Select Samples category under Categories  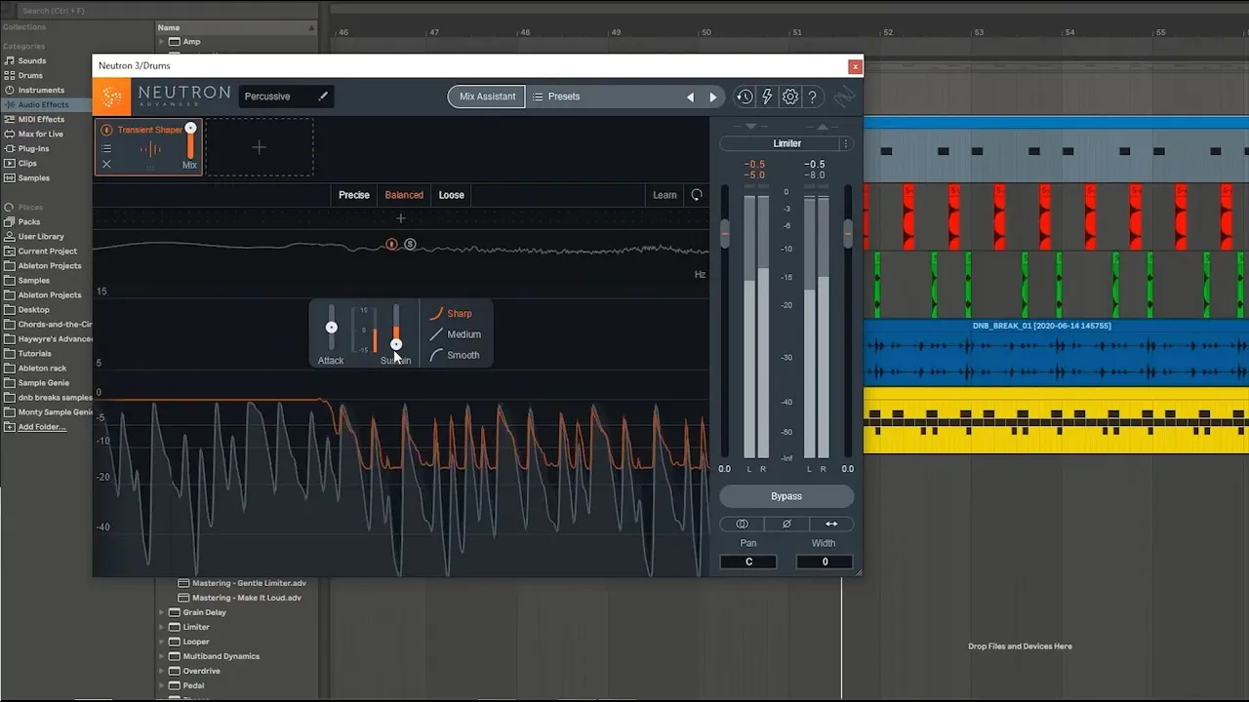pyautogui.click(x=33, y=177)
